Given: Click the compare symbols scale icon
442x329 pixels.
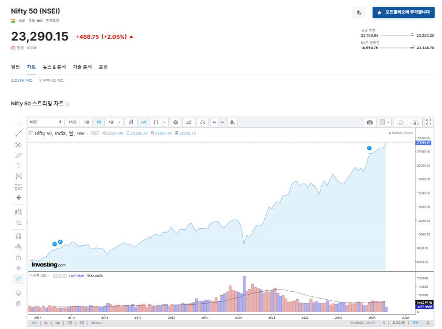Looking at the screenshot, I should tap(203, 122).
